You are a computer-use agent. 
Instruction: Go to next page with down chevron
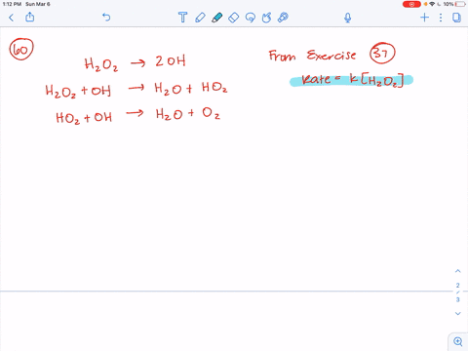point(458,314)
